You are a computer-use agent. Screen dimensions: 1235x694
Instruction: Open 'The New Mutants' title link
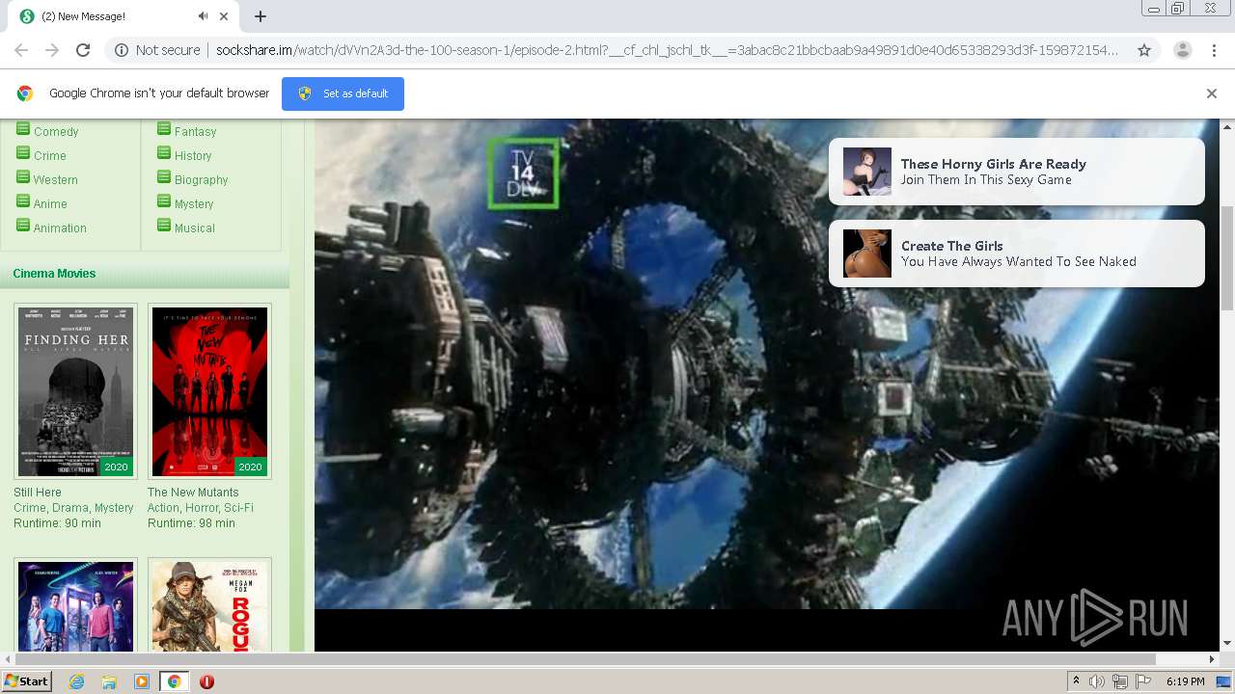click(x=193, y=493)
